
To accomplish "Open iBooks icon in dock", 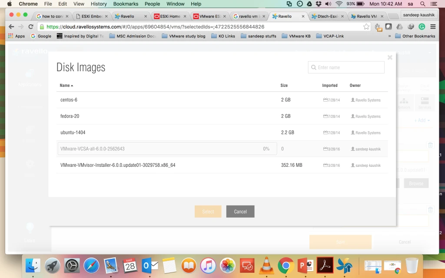I will pyautogui.click(x=189, y=266).
